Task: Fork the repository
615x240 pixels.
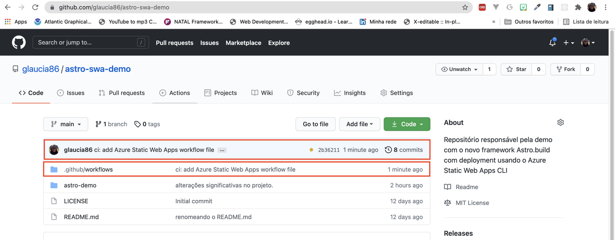Action: point(565,69)
